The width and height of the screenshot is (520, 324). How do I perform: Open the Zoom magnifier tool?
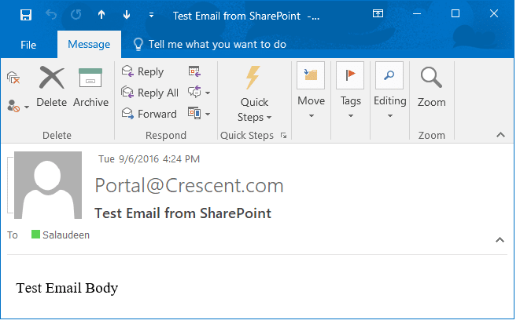click(431, 87)
